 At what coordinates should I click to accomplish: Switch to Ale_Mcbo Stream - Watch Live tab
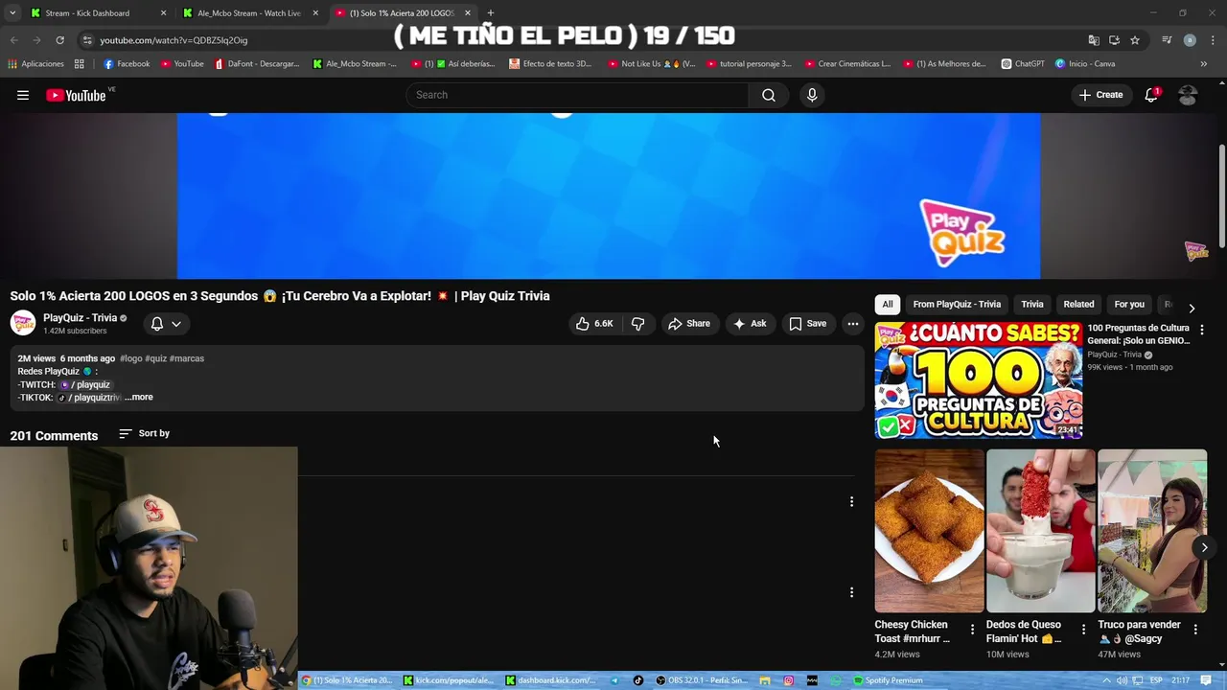249,13
